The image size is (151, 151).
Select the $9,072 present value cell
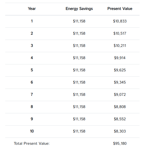120,95
